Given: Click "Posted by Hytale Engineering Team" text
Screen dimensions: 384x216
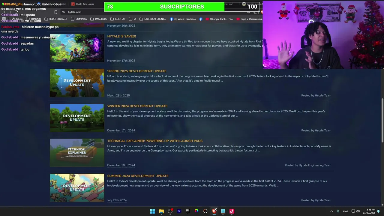Looking at the screenshot, I should coord(308,165).
